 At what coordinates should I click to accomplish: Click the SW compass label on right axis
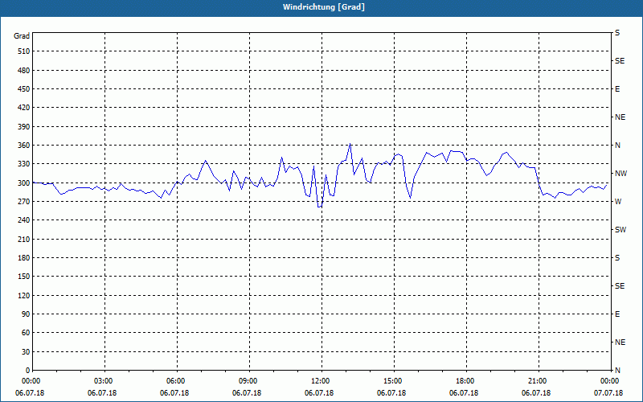620,230
